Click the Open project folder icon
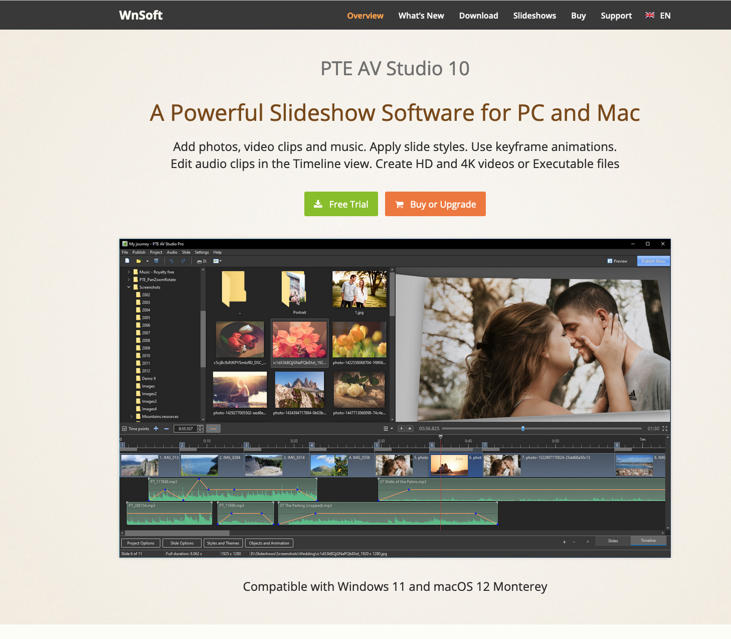The height and width of the screenshot is (639, 731). tap(139, 261)
